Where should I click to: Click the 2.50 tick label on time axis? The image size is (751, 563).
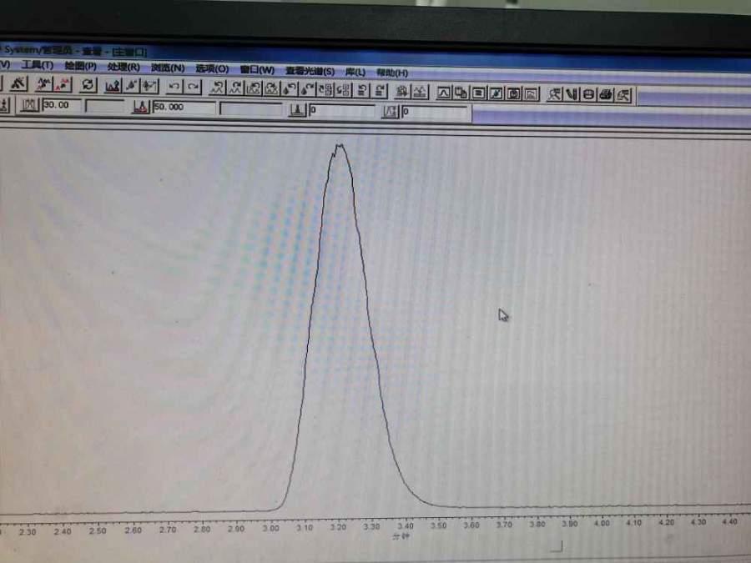coord(98,530)
